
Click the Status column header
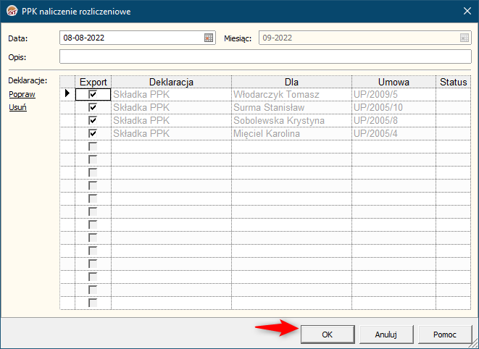(454, 82)
